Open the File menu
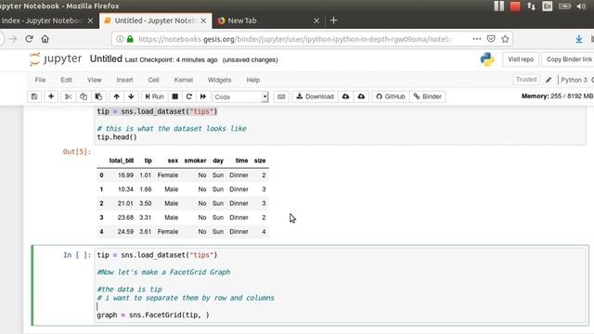 pyautogui.click(x=40, y=80)
